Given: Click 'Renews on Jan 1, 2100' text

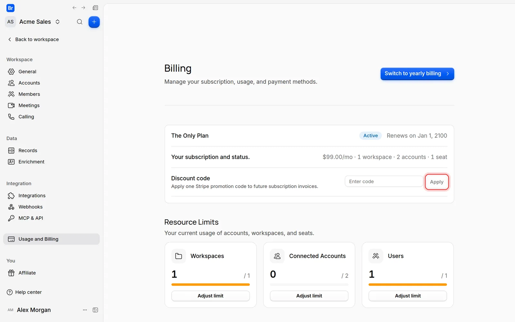Looking at the screenshot, I should [x=417, y=136].
